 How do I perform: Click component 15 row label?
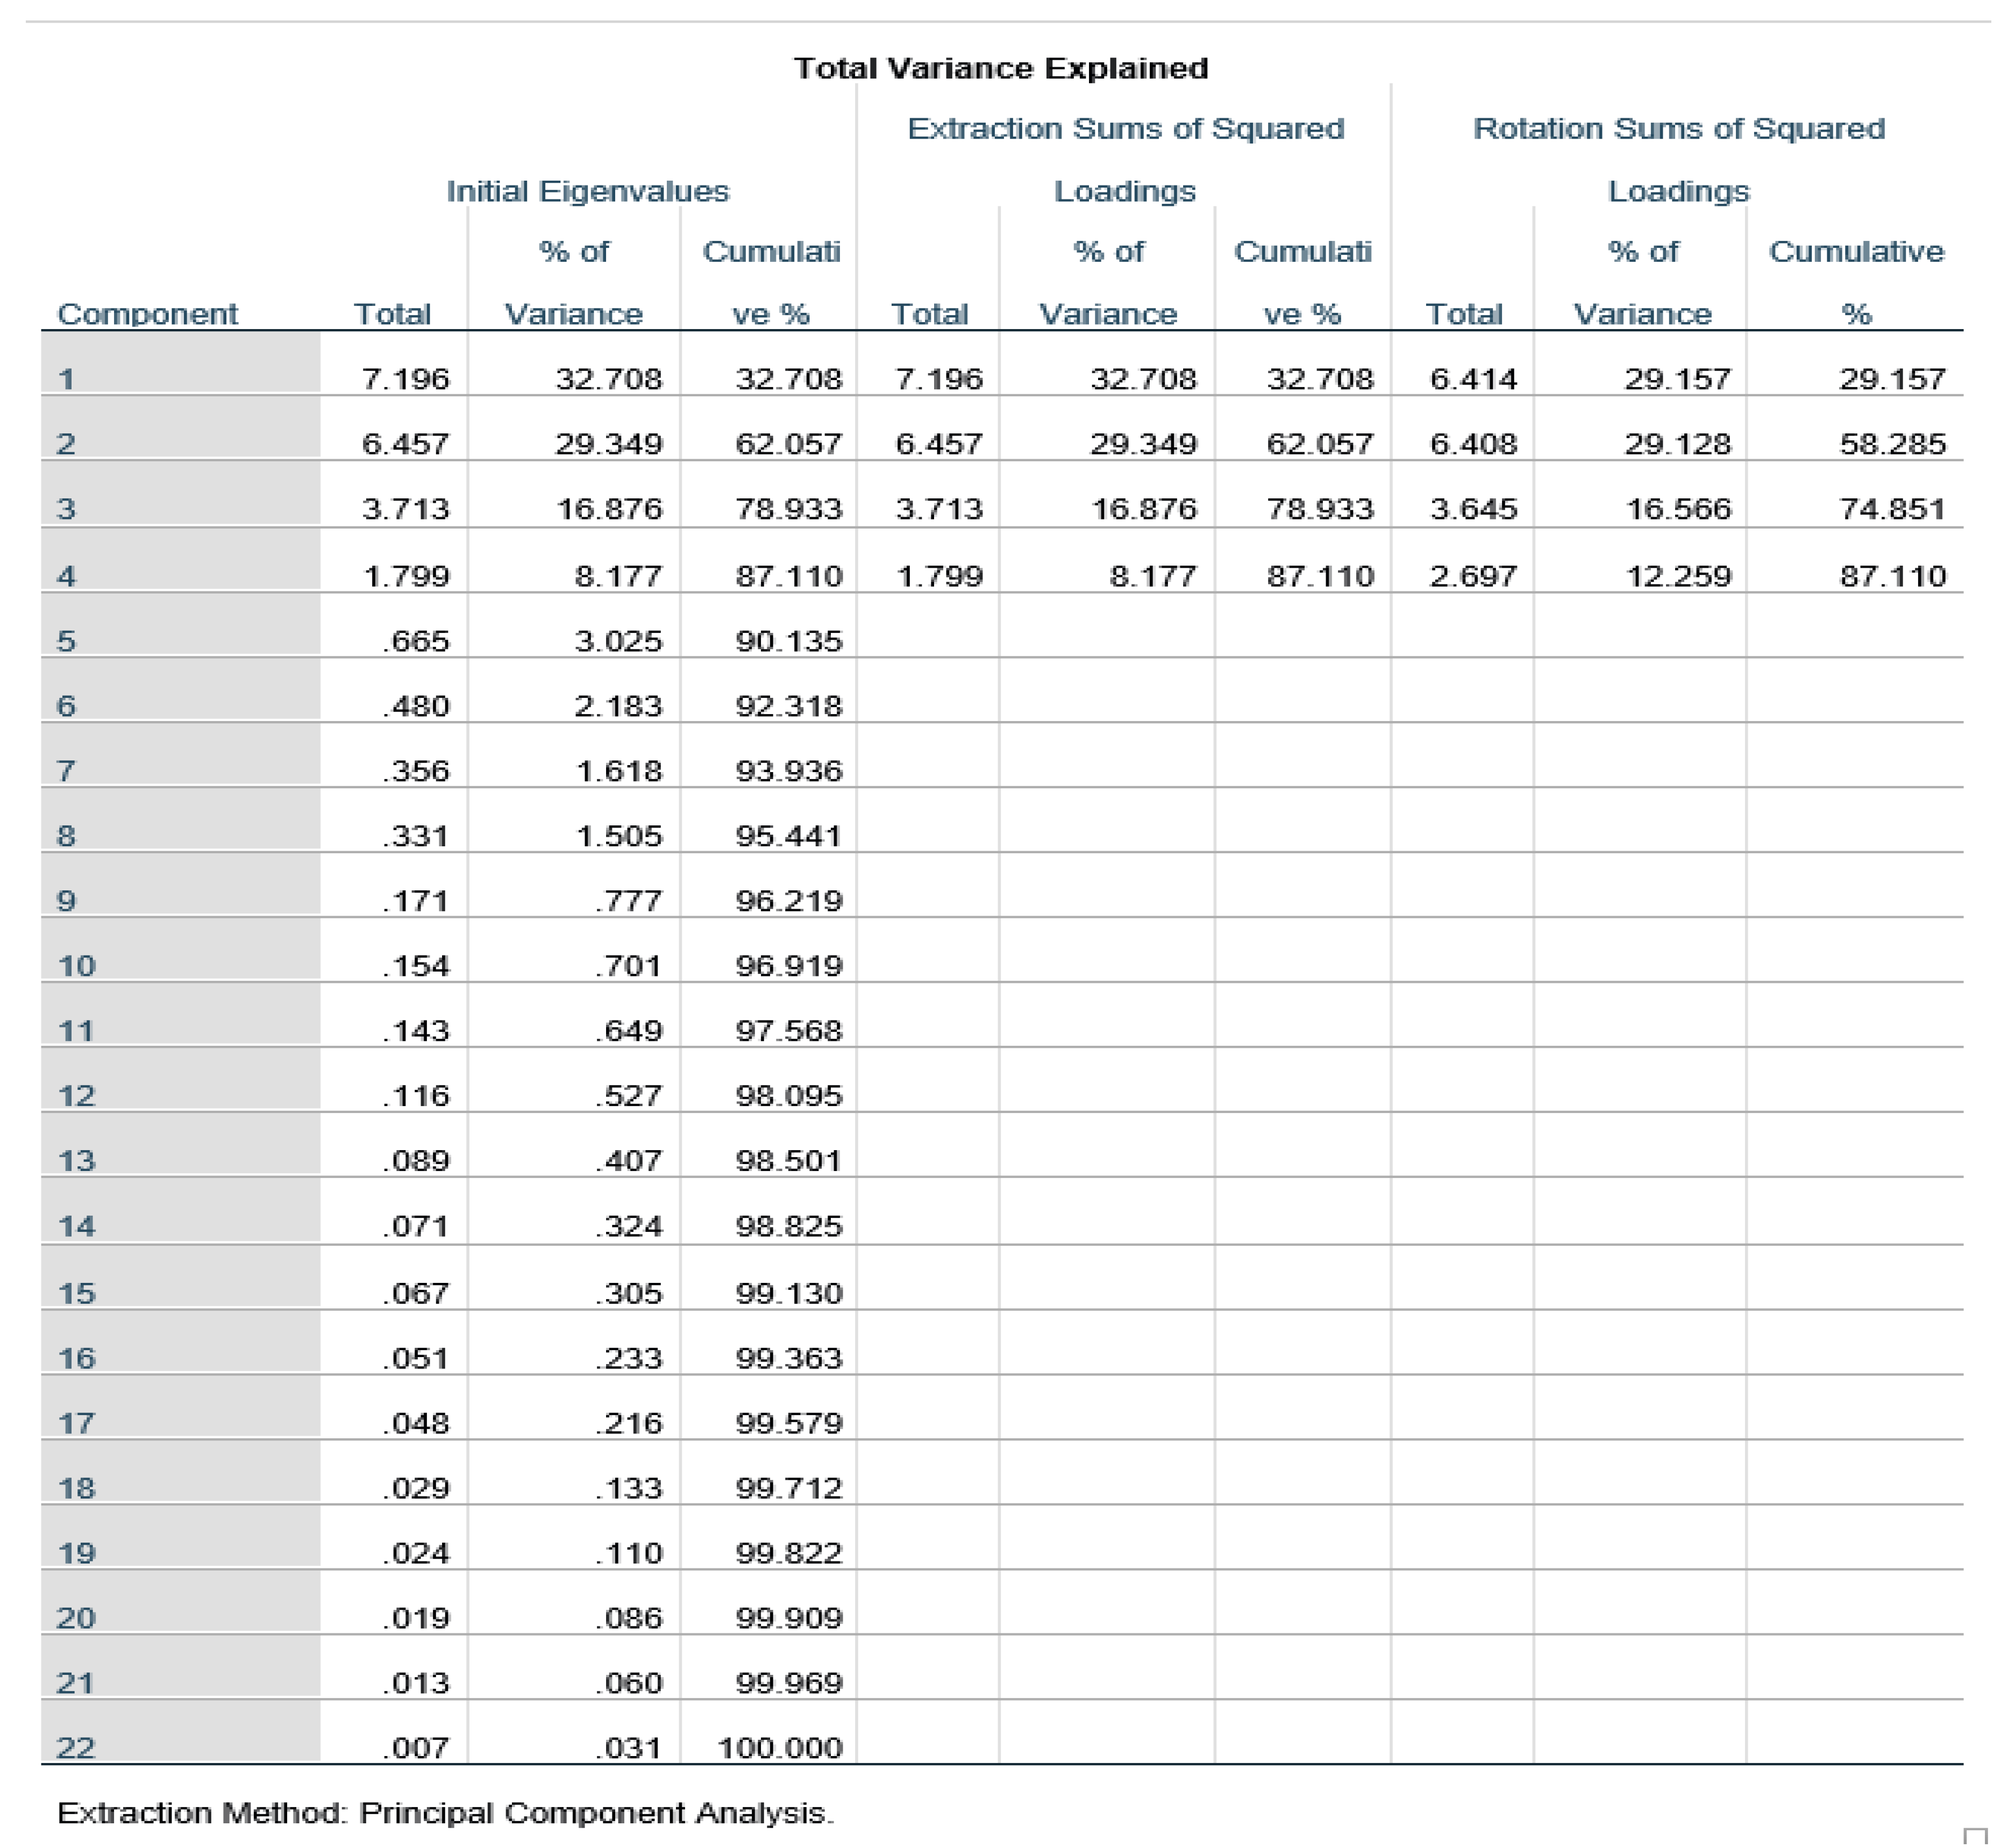[76, 1294]
